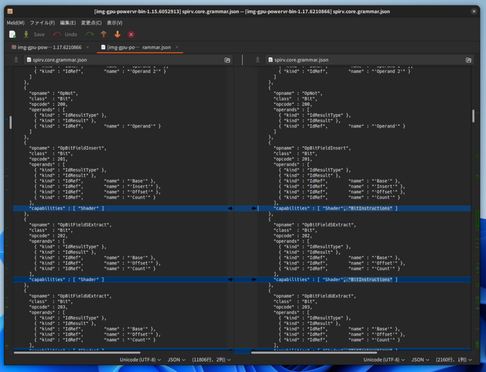Click the left pane file browse icon
This screenshot has width=486, height=372.
(227, 60)
